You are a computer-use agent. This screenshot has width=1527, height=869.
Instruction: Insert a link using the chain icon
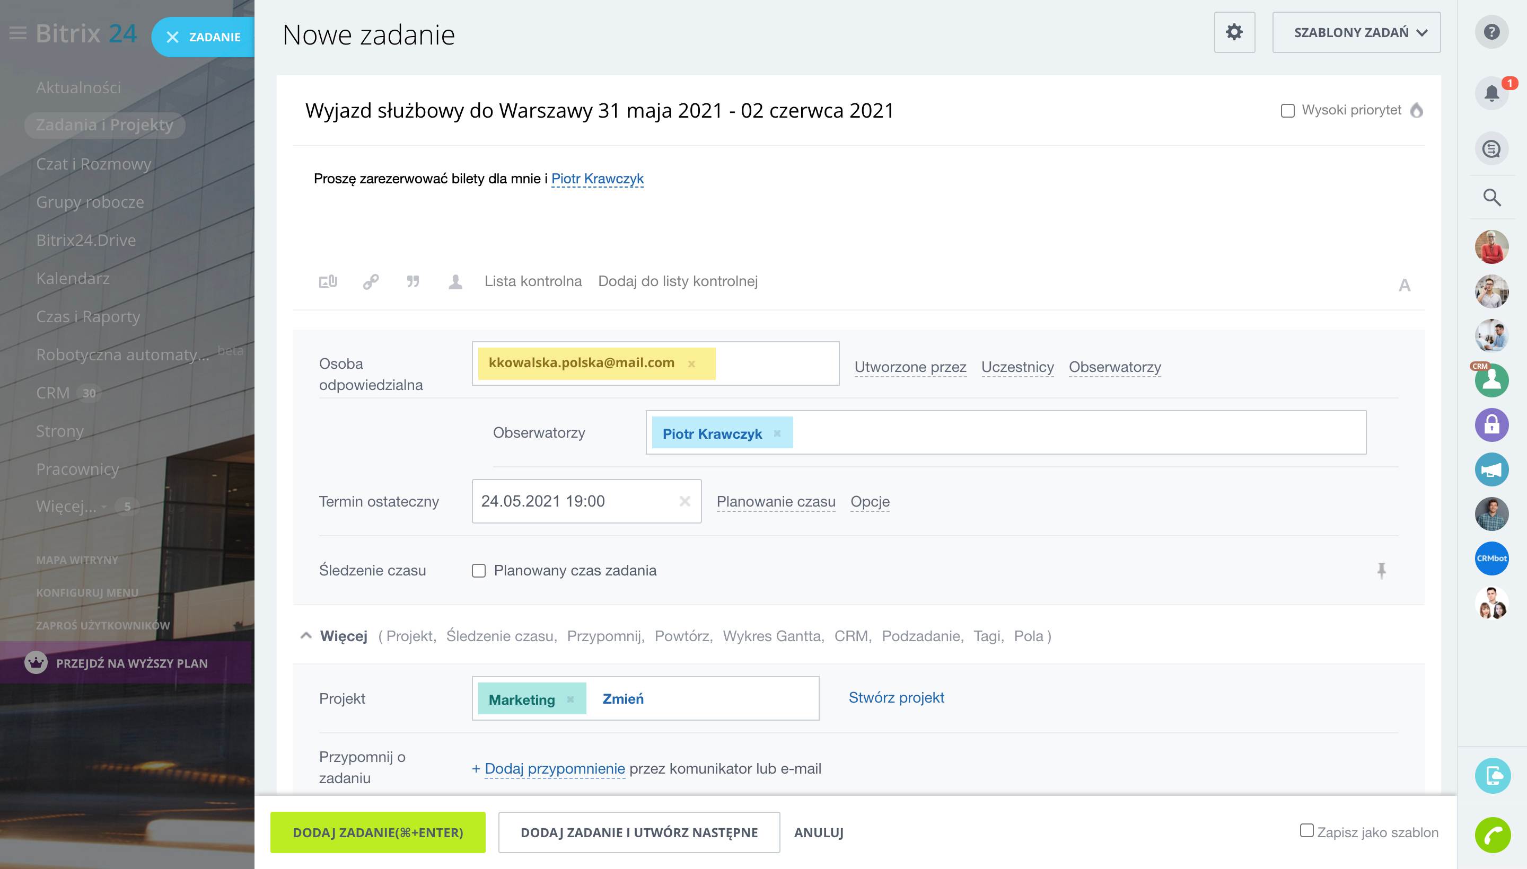(370, 281)
